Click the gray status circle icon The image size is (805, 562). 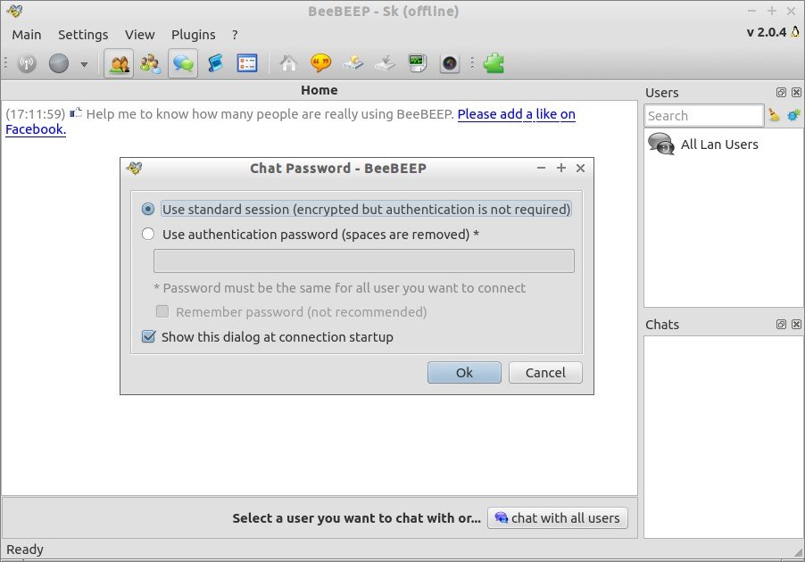click(59, 63)
